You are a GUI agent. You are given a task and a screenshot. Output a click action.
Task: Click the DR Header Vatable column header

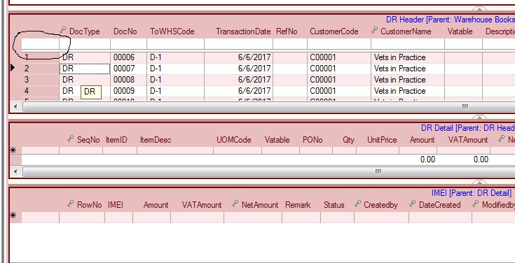point(460,31)
